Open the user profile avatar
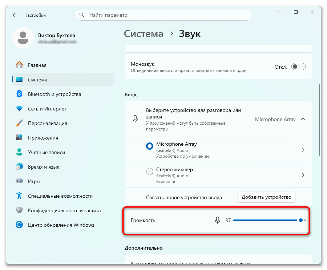 23,38
